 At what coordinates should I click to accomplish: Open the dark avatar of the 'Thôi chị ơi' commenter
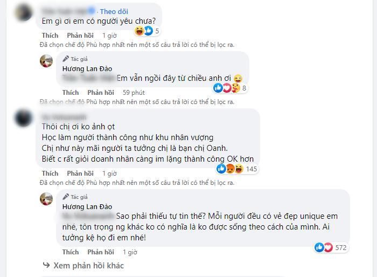(23, 117)
